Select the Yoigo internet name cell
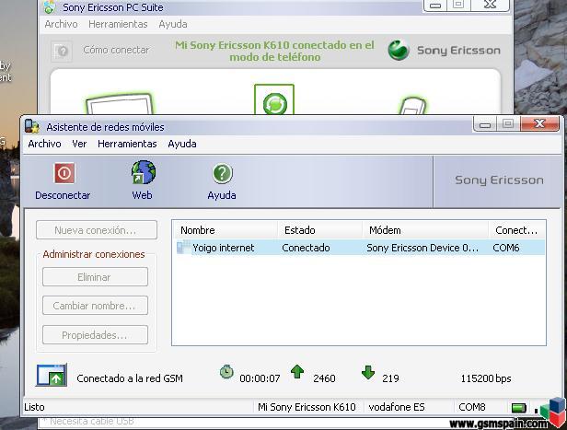Viewport: 567px width, 430px height. coord(223,248)
